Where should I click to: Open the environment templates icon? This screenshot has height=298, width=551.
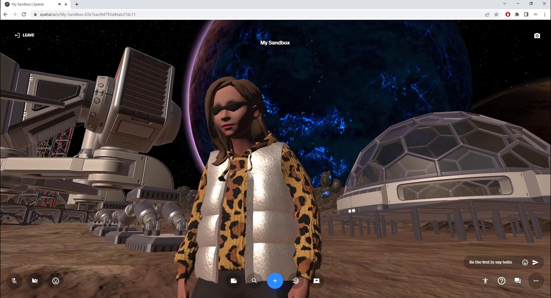point(296,281)
